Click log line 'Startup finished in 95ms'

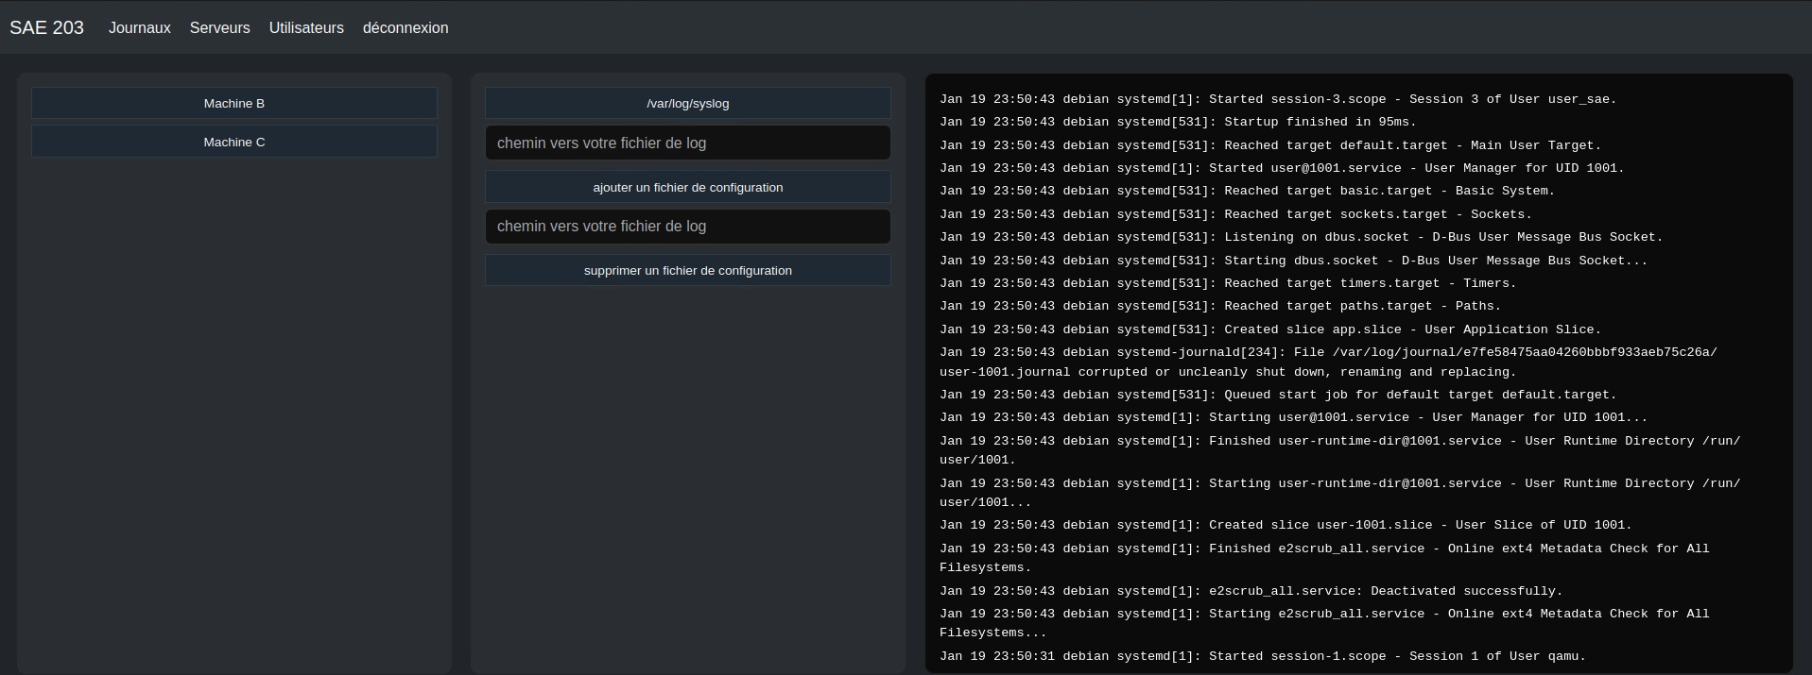1178,122
